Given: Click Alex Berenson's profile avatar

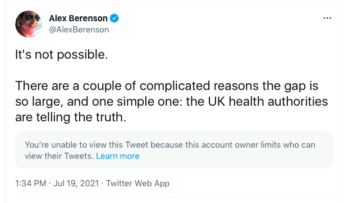Looking at the screenshot, I should pyautogui.click(x=29, y=24).
